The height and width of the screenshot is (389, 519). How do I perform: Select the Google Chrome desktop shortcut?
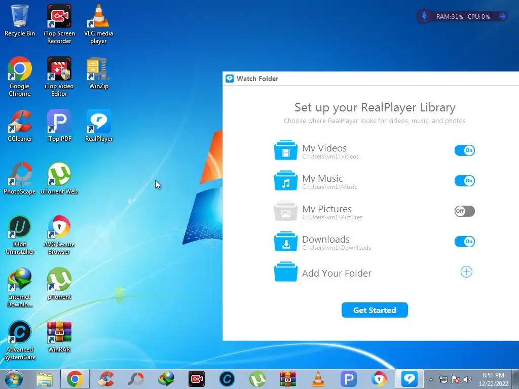pos(20,76)
